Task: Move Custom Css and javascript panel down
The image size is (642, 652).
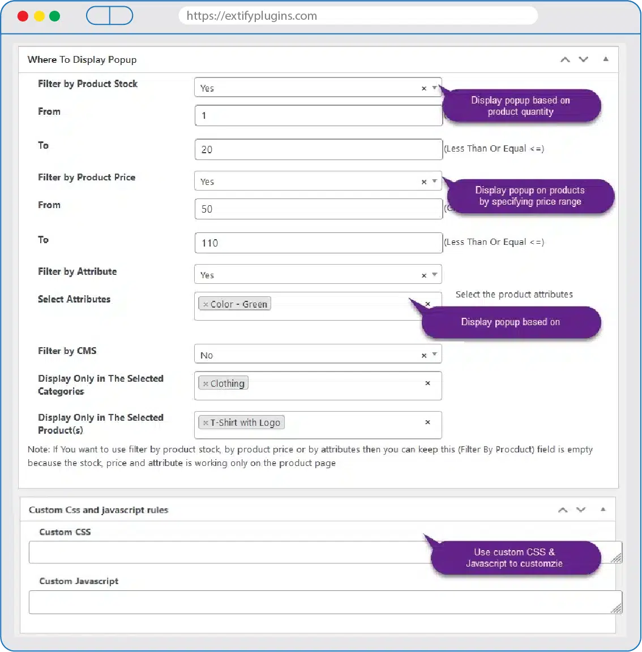Action: tap(581, 509)
